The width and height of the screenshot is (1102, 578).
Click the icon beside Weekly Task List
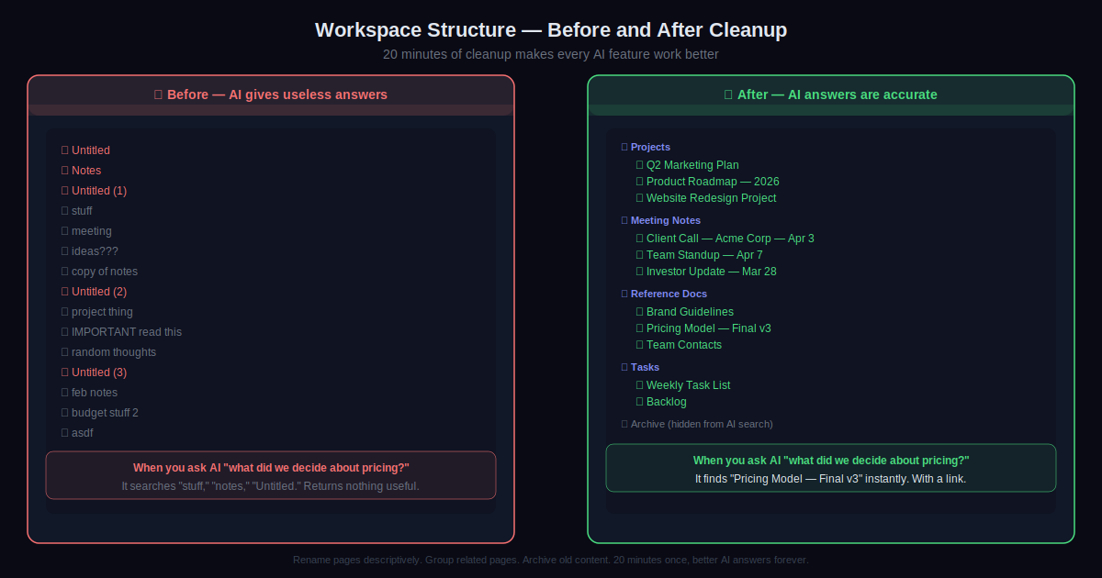click(x=639, y=385)
